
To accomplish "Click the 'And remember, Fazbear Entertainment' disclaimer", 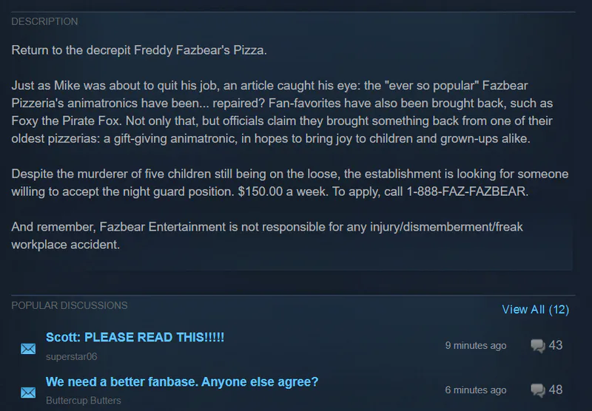I will [266, 235].
